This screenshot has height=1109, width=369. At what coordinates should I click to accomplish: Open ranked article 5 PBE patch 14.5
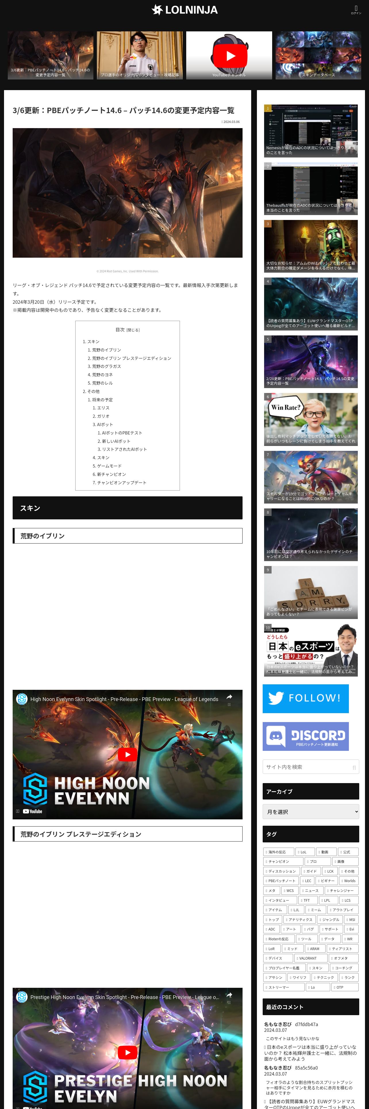(x=311, y=362)
